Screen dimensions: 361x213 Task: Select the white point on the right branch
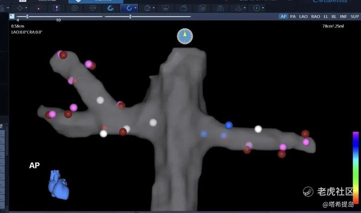tap(258, 129)
